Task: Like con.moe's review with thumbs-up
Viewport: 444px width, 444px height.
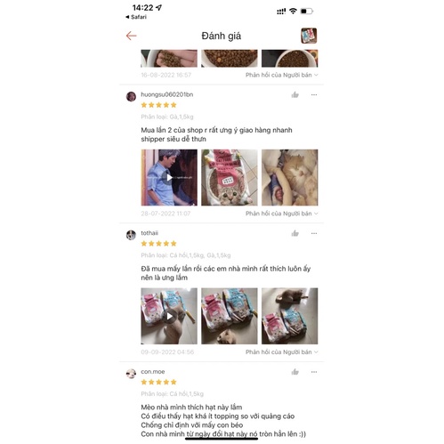Action: (x=295, y=372)
